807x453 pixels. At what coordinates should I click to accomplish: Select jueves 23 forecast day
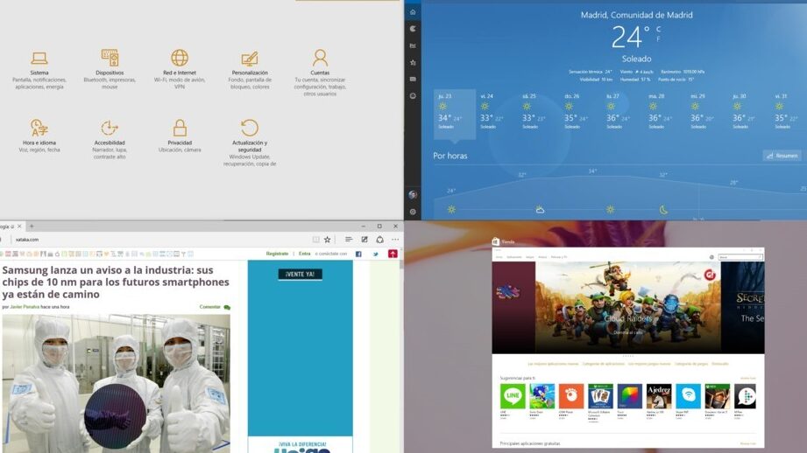click(455, 114)
